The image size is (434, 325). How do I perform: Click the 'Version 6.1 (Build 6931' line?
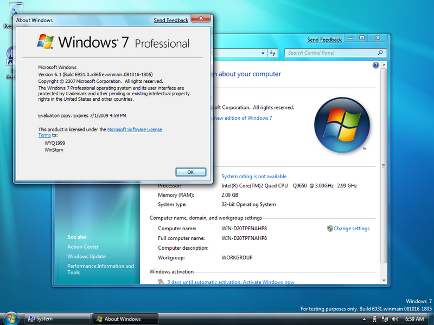pos(95,74)
